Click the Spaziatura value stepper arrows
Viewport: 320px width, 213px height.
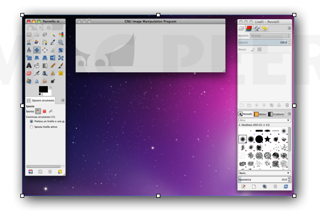tap(289, 180)
